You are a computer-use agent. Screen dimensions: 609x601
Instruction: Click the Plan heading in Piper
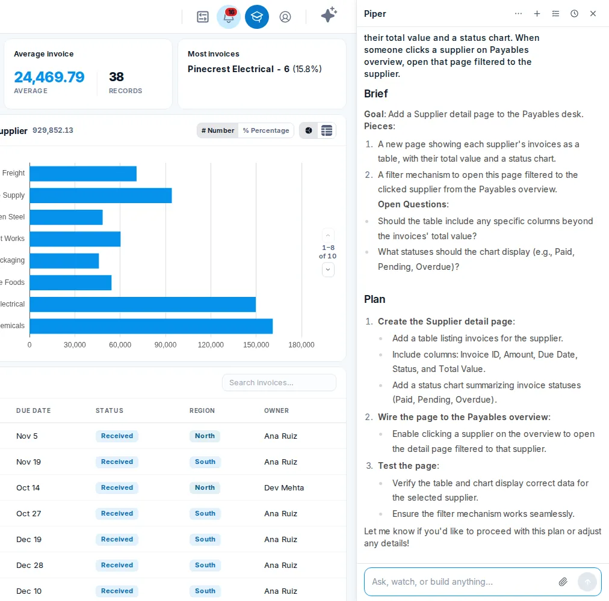click(374, 299)
